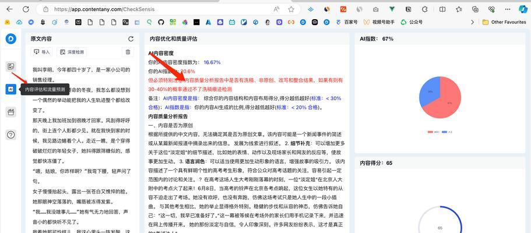Screen dimensions: 531x233
Task: Delete original content with the trash icon
Action: point(128,52)
